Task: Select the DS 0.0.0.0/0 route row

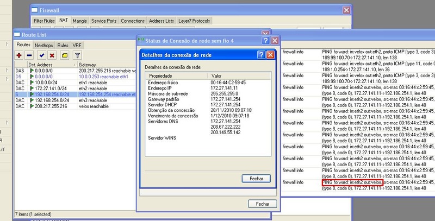Action: [75, 77]
